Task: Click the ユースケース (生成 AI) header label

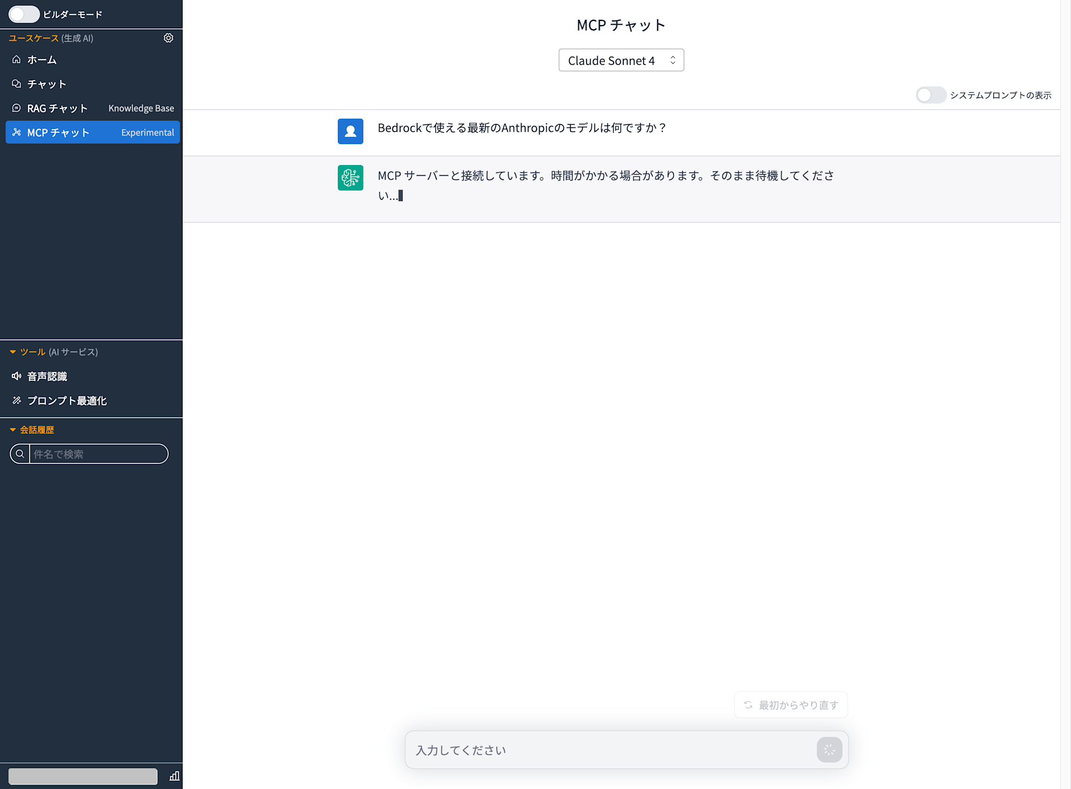Action: point(51,38)
